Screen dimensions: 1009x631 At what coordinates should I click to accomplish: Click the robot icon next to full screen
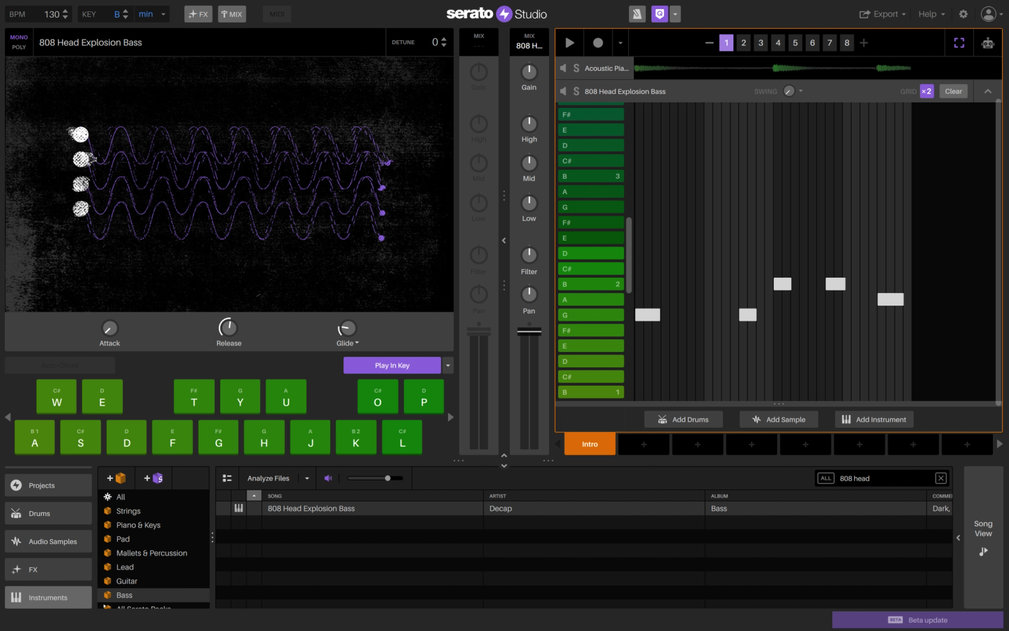(x=987, y=42)
